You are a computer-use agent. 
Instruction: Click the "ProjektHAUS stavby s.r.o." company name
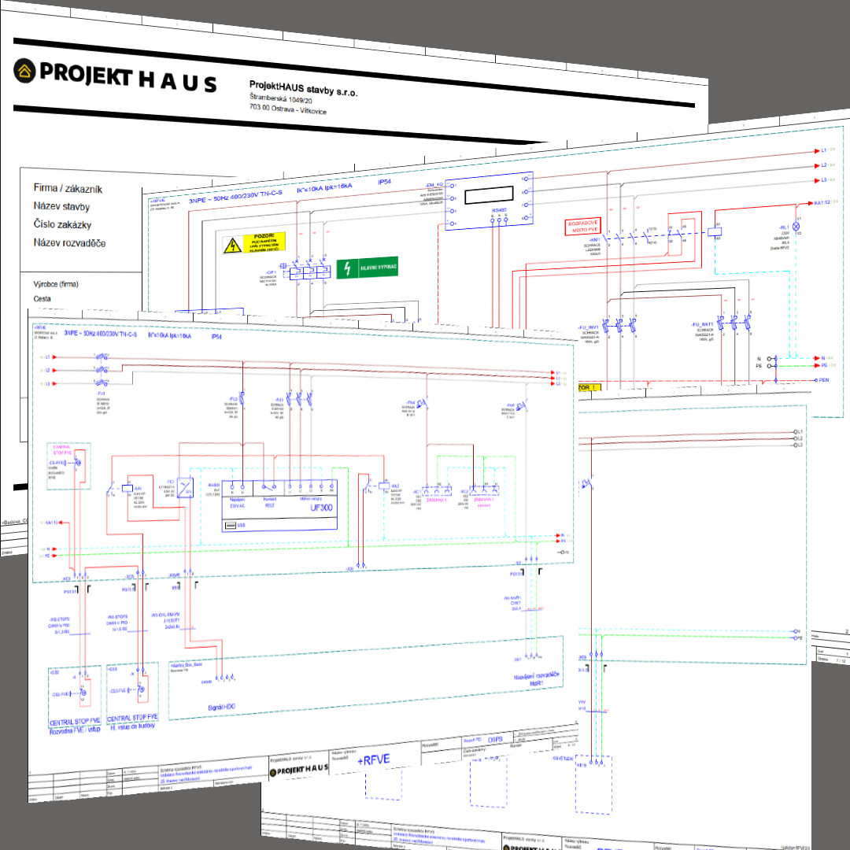pos(304,88)
